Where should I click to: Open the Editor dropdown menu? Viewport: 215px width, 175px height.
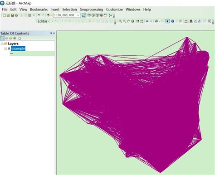(x=43, y=21)
